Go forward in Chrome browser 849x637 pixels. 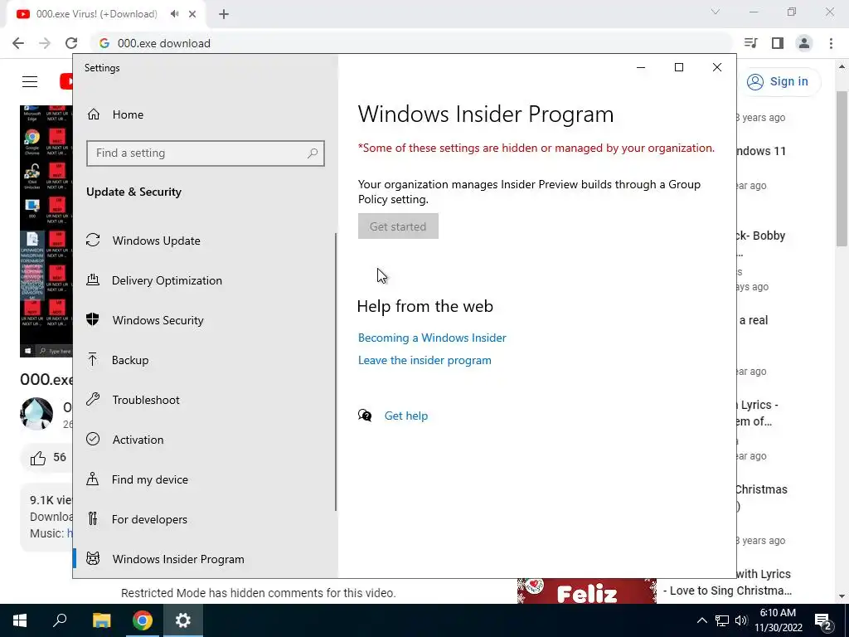point(45,43)
